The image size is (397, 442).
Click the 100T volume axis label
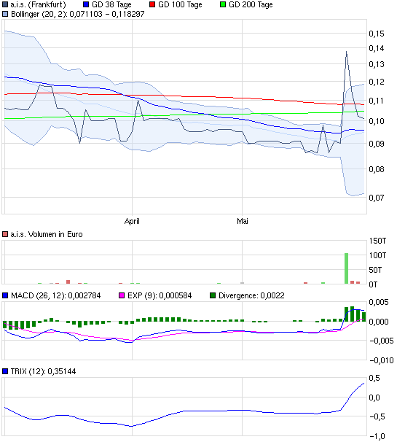click(377, 256)
